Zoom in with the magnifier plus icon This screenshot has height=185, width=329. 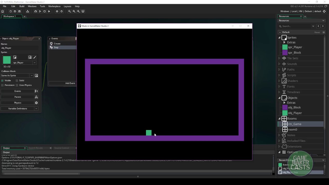point(78,11)
